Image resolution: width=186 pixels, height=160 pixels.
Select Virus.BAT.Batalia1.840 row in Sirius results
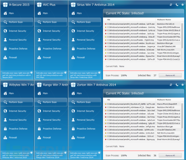click(x=142, y=46)
